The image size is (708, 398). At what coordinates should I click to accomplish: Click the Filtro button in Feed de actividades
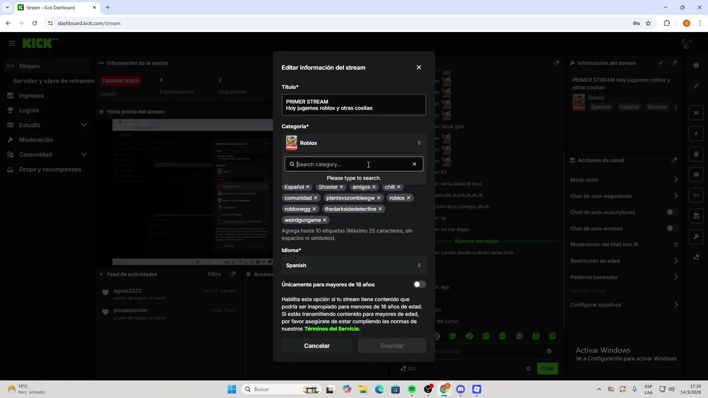[x=214, y=274]
